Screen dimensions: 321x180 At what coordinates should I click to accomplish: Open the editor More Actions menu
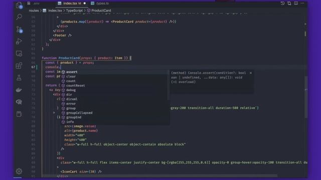(302, 3)
